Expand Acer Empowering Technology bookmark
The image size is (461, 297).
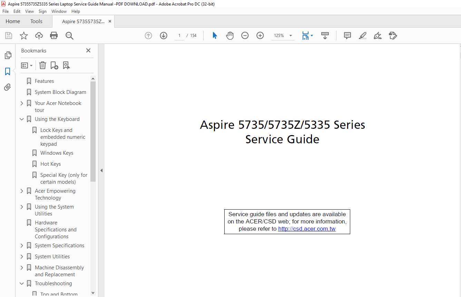click(22, 191)
